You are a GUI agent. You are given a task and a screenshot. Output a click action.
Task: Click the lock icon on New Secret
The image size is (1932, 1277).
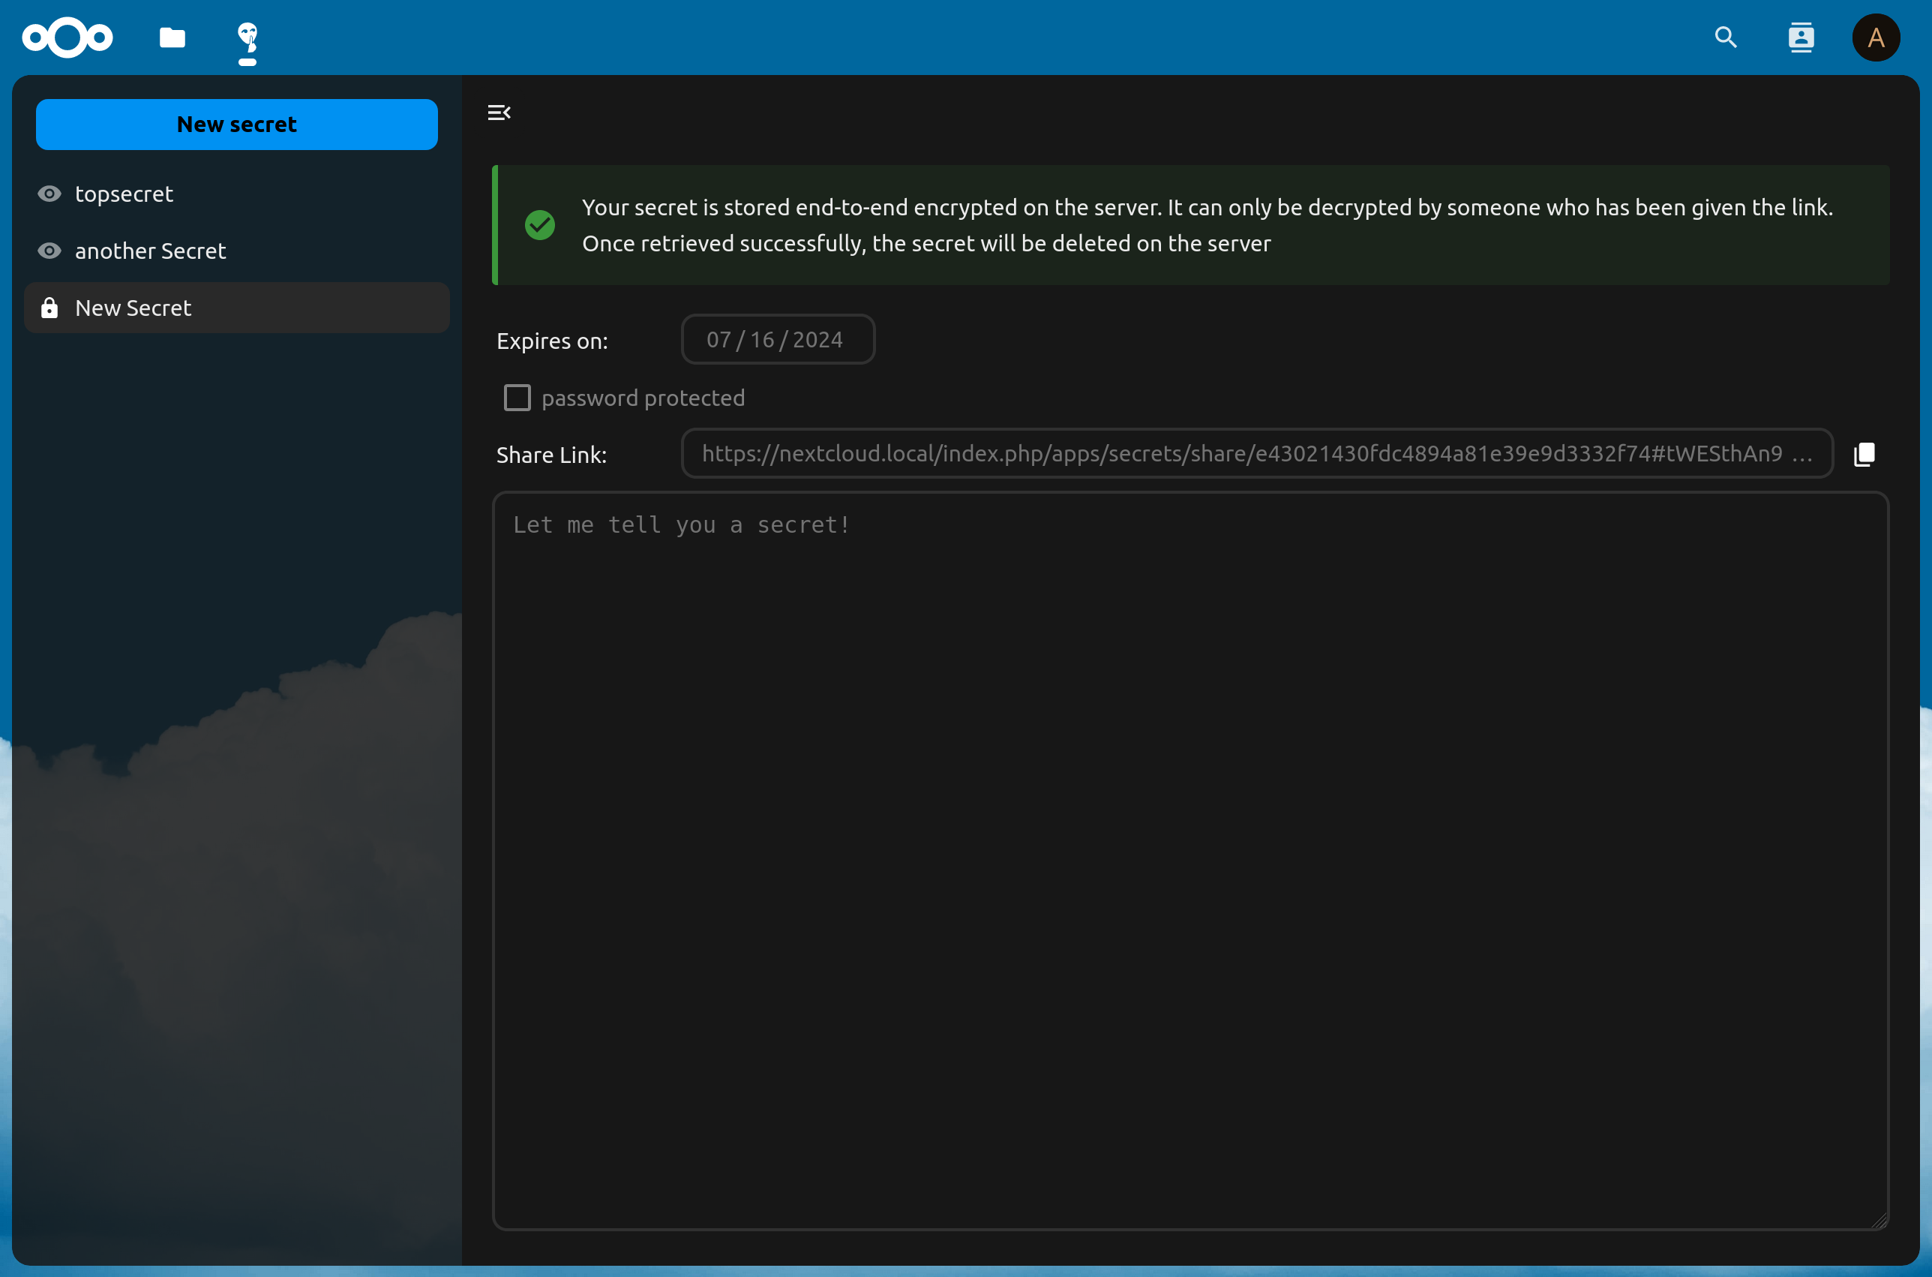(x=49, y=306)
